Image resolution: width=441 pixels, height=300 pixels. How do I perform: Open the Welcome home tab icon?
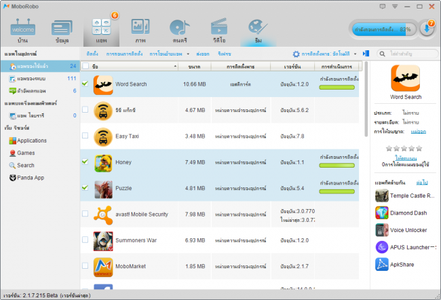(23, 28)
